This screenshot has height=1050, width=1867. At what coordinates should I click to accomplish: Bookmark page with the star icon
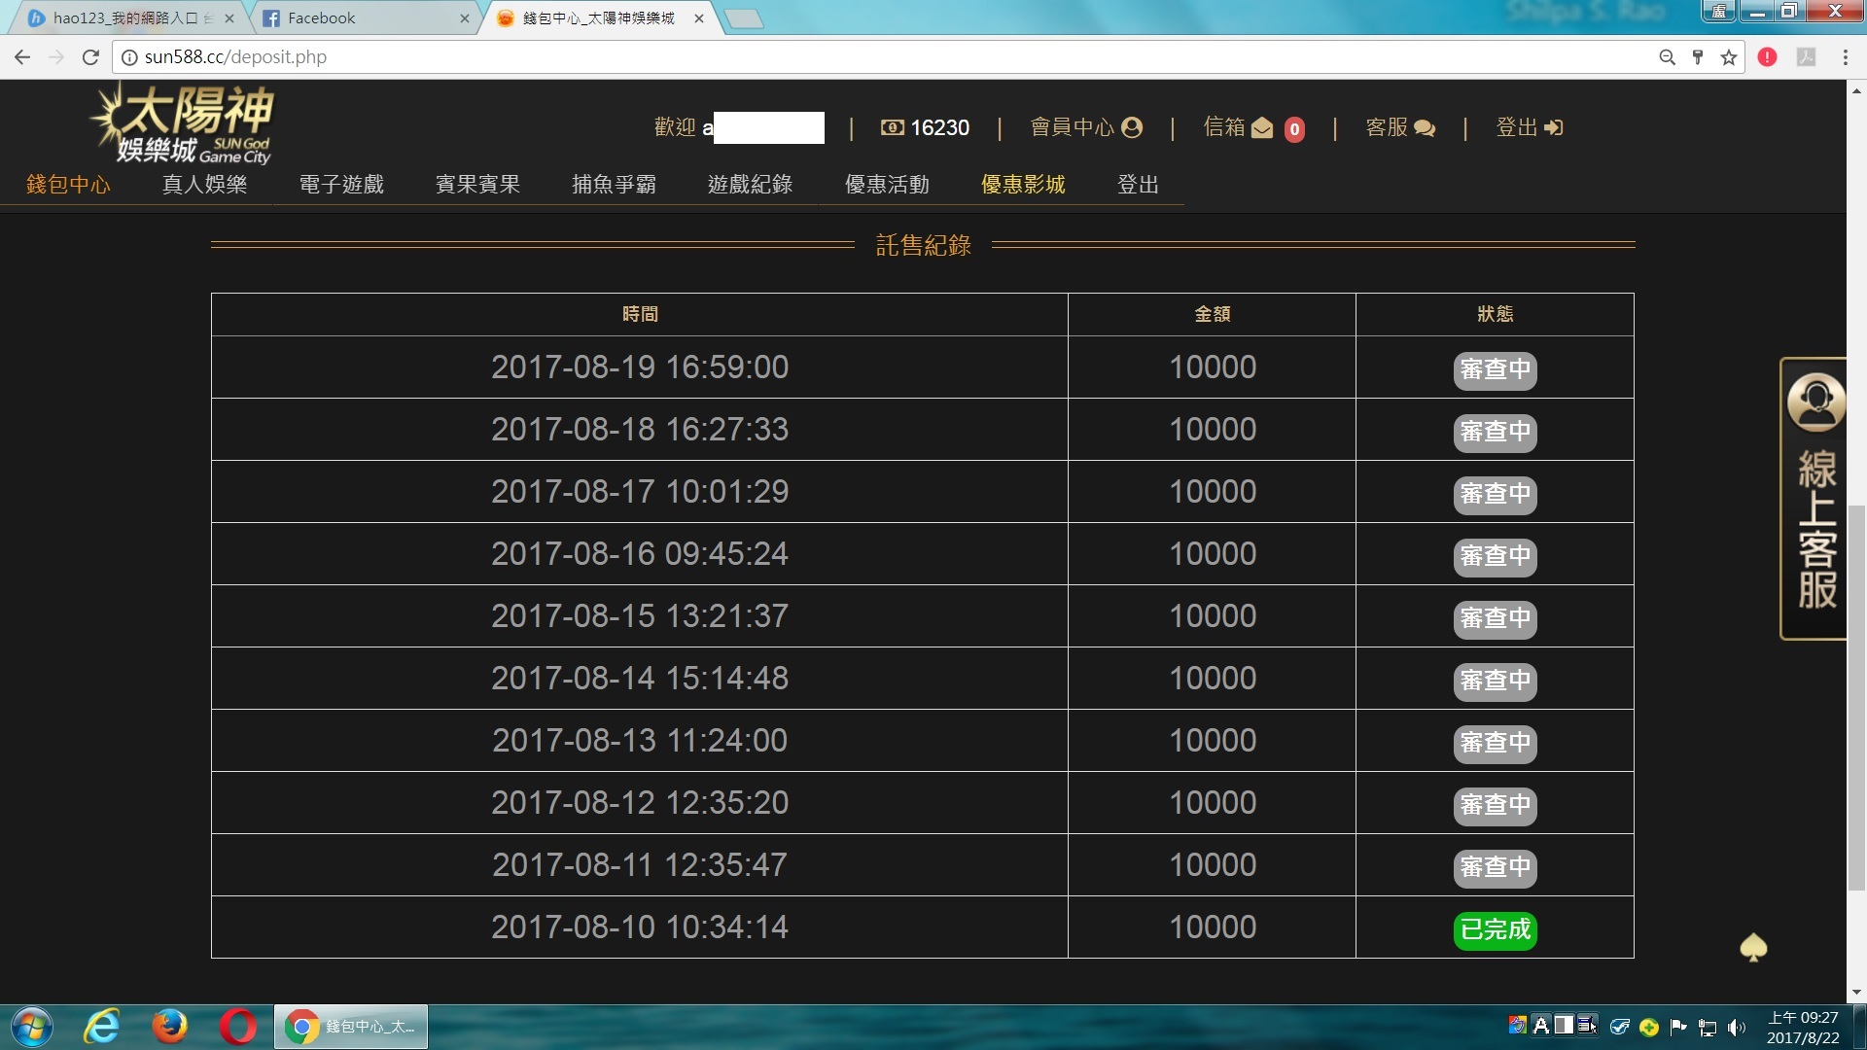coord(1728,57)
